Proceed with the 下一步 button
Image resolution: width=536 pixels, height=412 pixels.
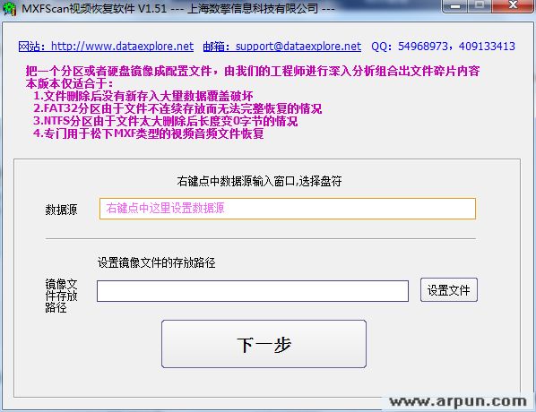264,344
